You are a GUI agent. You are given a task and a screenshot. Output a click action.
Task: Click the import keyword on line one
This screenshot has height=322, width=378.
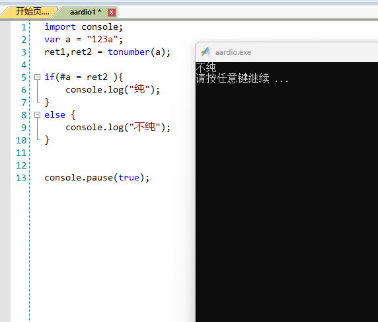click(x=60, y=27)
